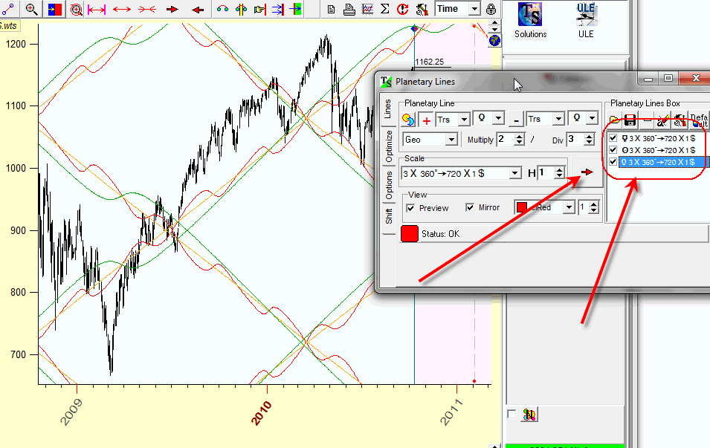Click the Default button in Planetary Lines Box
This screenshot has width=710, height=448.
(x=699, y=120)
